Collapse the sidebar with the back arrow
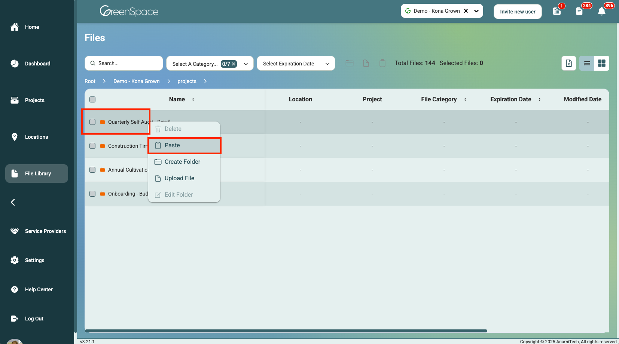The image size is (619, 344). [13, 202]
